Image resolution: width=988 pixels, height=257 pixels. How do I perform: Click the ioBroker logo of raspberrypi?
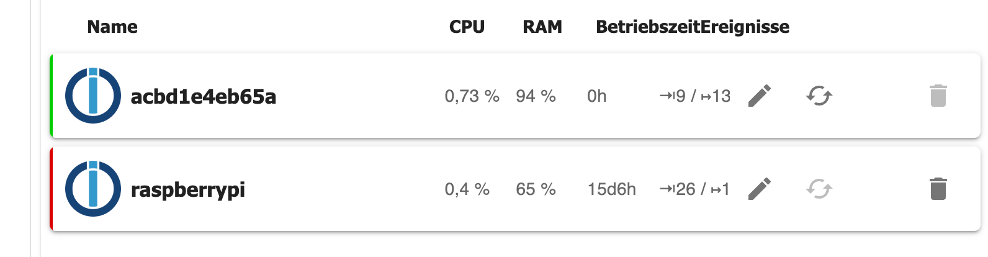[93, 189]
